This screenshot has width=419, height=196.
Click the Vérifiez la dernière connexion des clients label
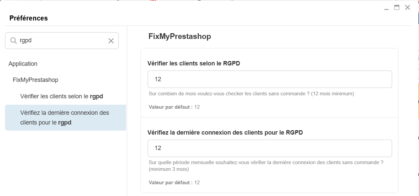pyautogui.click(x=225, y=133)
